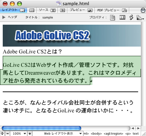The image size is (146, 136).
Task: Select the <agl:tregion> tag in markup path
Action: [114, 134]
